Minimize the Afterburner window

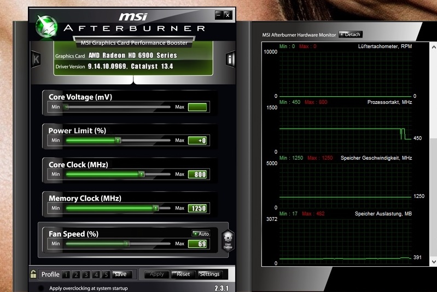click(219, 15)
